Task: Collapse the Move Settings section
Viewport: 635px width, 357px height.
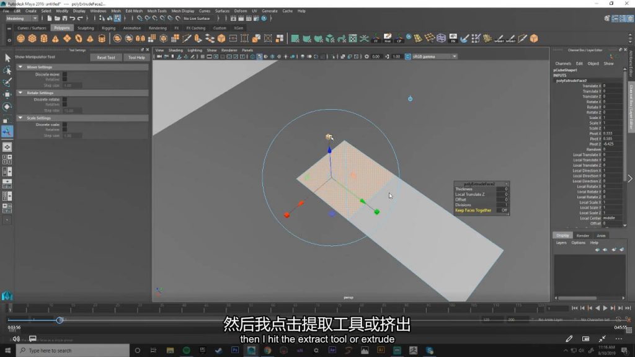Action: (20, 67)
